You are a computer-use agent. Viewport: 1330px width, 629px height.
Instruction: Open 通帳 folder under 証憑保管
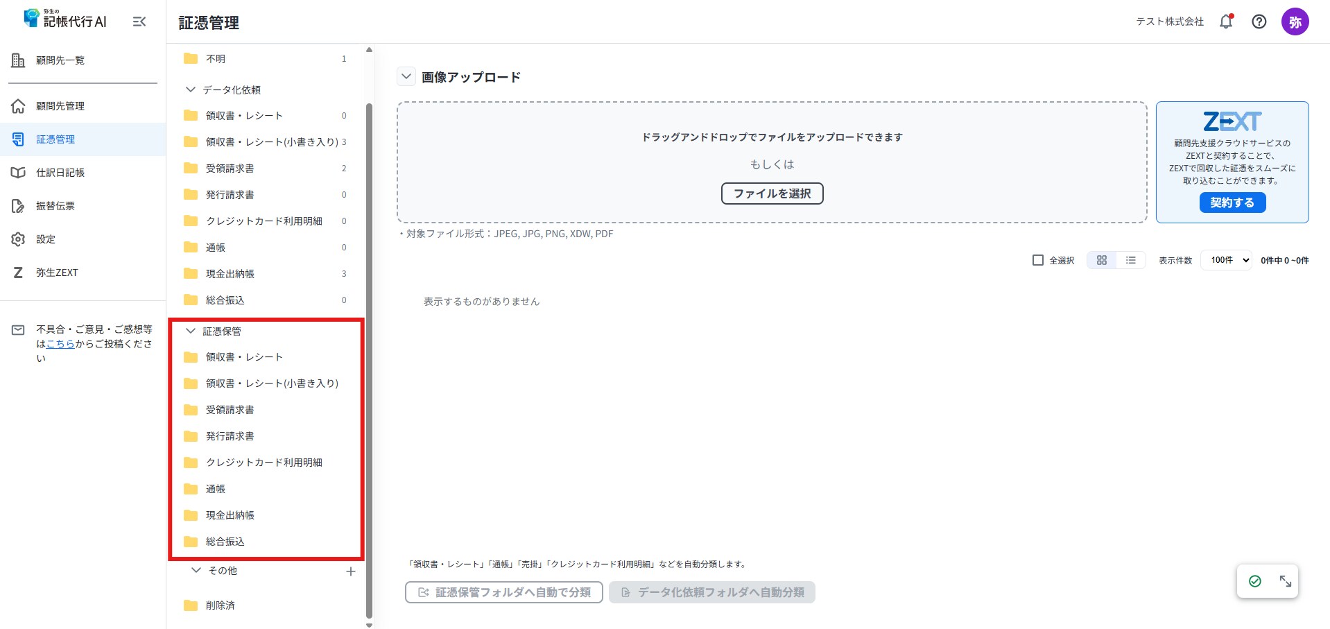(x=265, y=489)
